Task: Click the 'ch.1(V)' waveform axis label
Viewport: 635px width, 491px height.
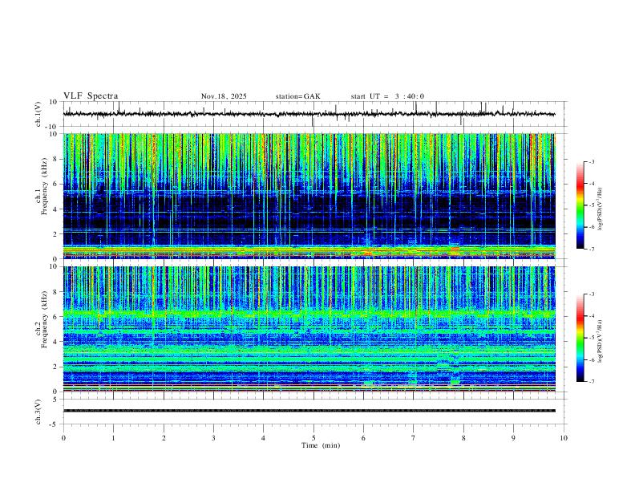Action: [x=38, y=114]
